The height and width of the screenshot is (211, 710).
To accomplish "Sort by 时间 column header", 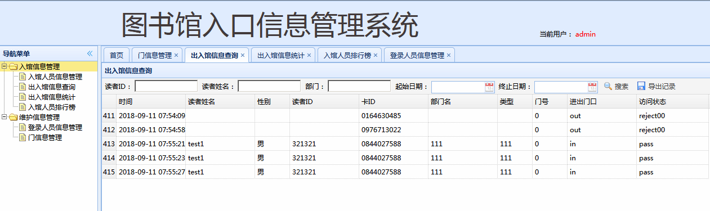I will point(151,102).
